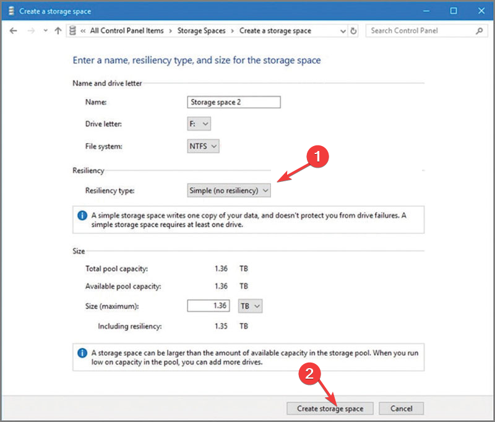Click the Create storage space button
The width and height of the screenshot is (495, 422).
(x=330, y=408)
